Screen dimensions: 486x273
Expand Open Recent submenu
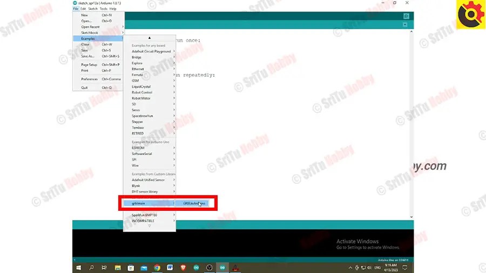pos(98,26)
